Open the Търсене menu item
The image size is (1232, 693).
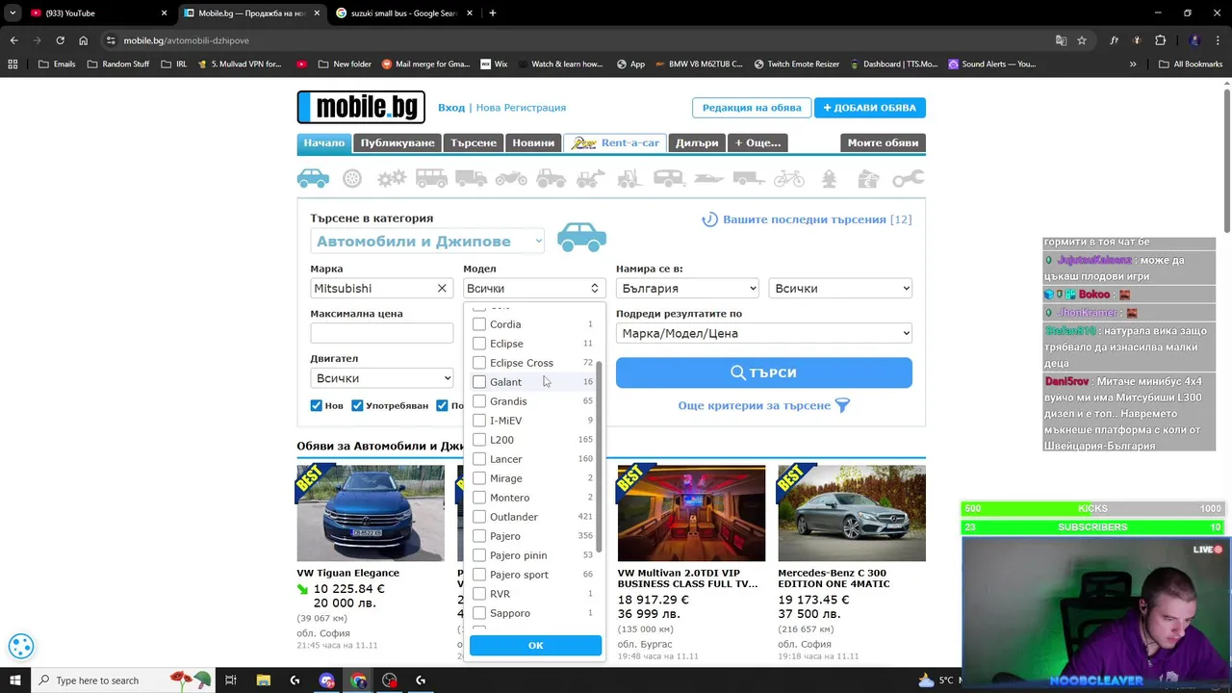pos(474,142)
